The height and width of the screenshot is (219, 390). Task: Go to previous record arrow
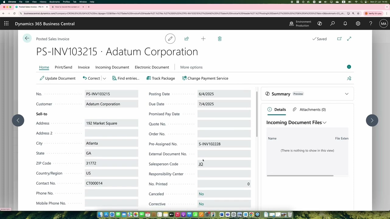click(18, 120)
